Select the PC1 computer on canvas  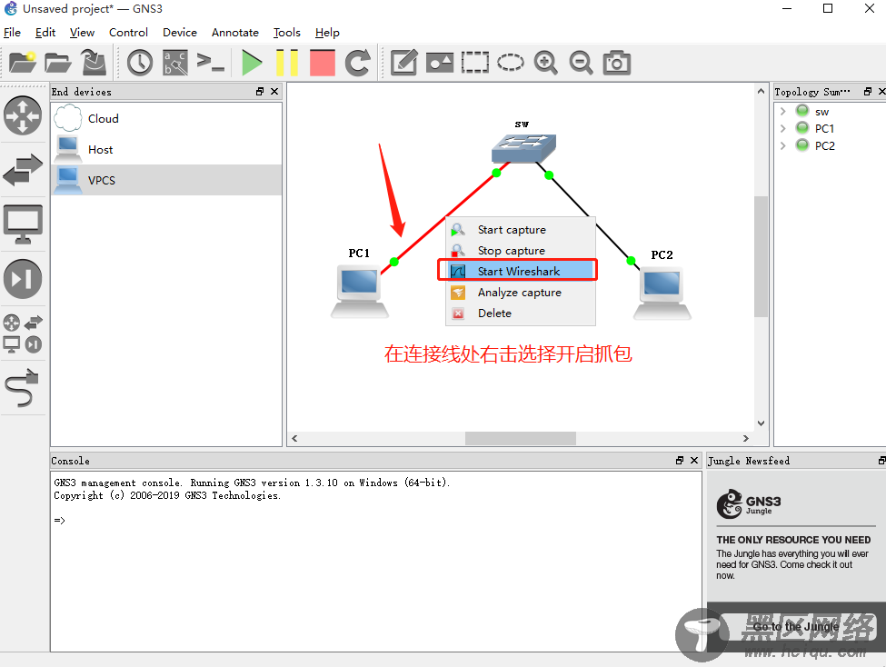359,293
